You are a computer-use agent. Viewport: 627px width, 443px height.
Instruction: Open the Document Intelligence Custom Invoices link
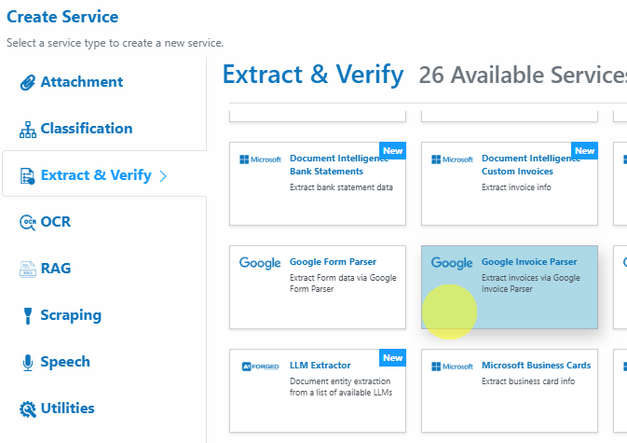(x=531, y=165)
